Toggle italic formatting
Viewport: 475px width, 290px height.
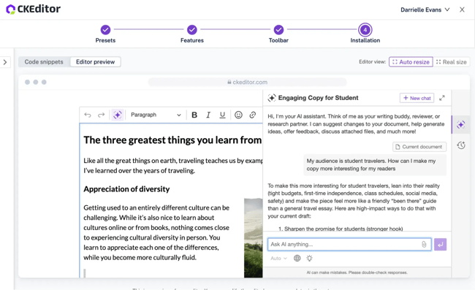point(208,115)
